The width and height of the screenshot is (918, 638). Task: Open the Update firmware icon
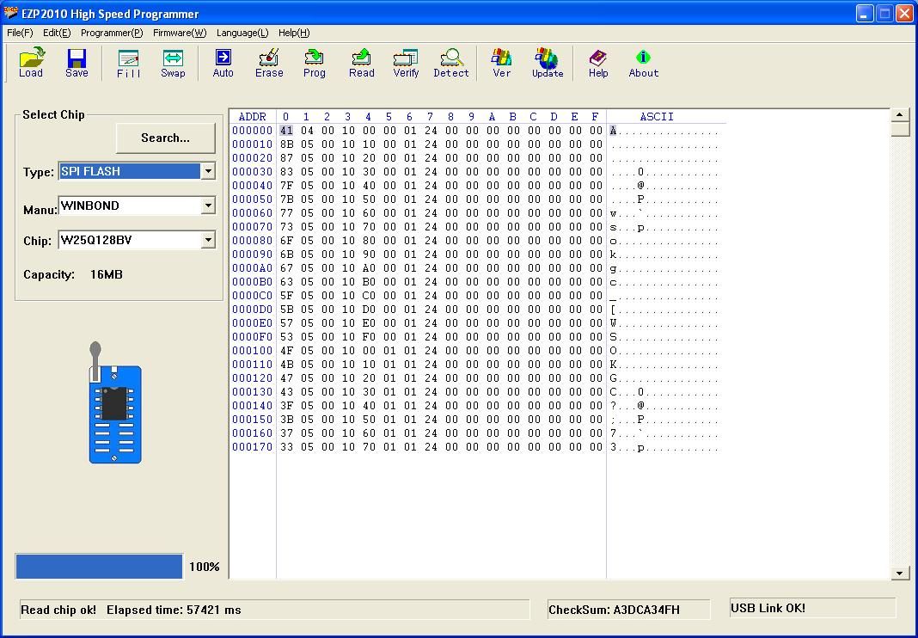pyautogui.click(x=547, y=63)
